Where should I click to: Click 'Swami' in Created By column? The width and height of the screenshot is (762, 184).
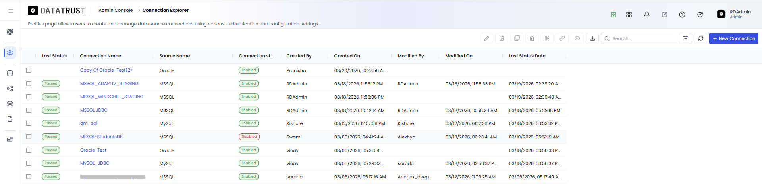[294, 137]
